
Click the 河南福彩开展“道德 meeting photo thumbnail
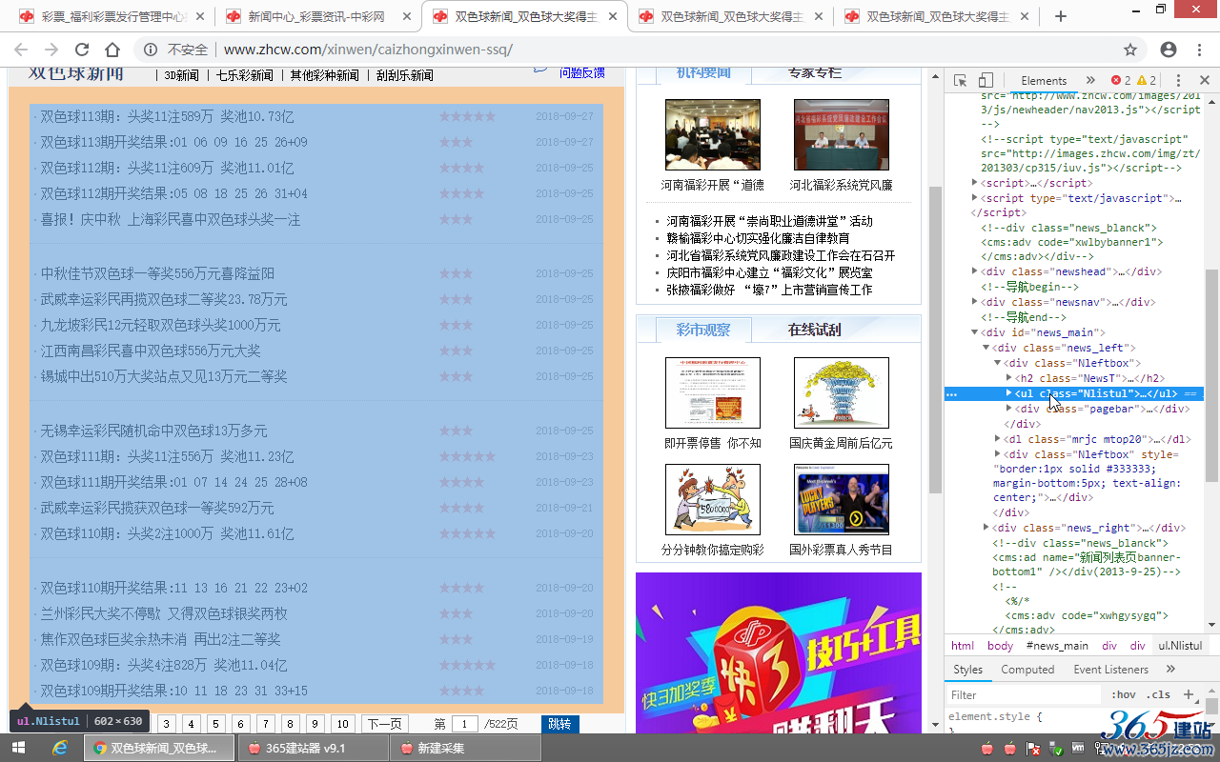pyautogui.click(x=713, y=134)
